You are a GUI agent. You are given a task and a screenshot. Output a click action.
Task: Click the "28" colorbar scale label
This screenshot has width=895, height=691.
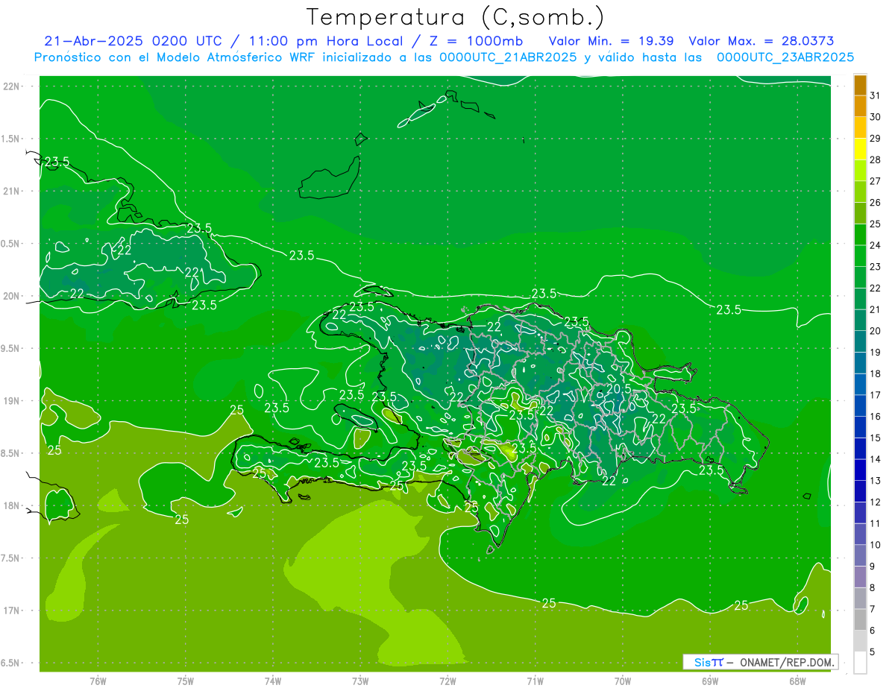[x=876, y=160]
